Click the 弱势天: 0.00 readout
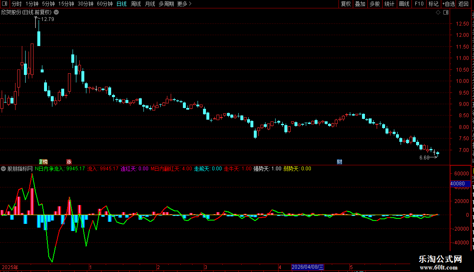 [x=297, y=169]
